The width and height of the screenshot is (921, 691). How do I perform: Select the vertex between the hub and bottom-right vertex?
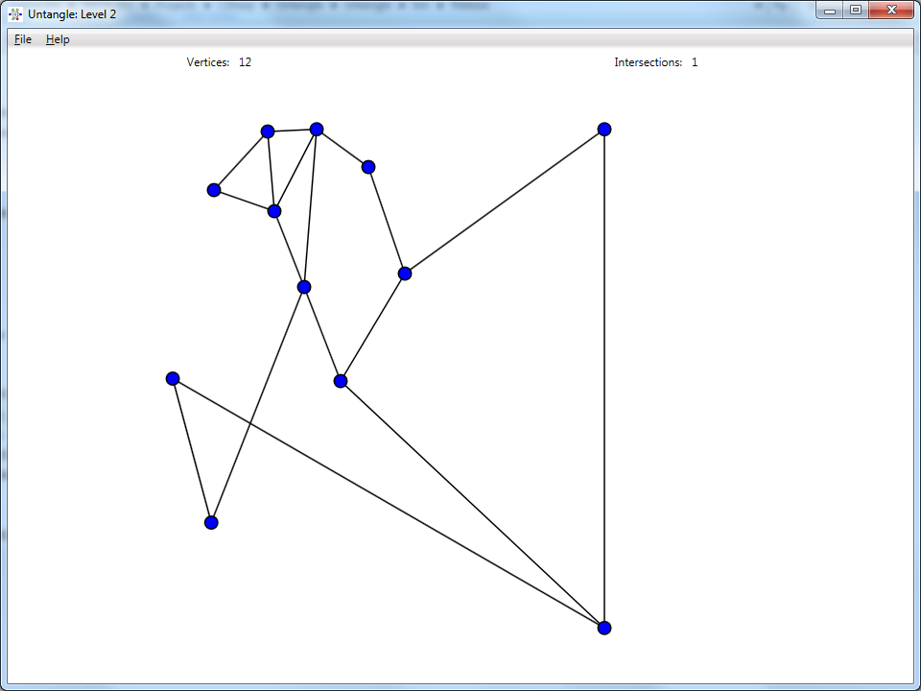[x=340, y=380]
